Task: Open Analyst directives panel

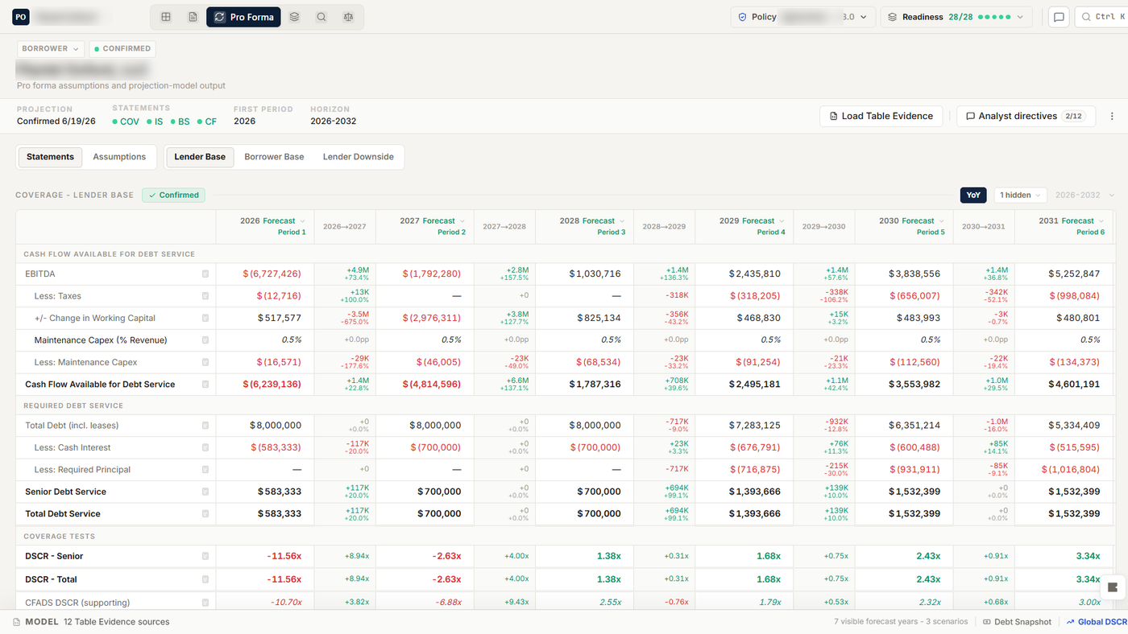Action: pos(1026,116)
